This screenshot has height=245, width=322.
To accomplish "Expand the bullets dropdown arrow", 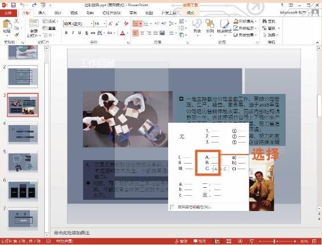I will pos(141,24).
